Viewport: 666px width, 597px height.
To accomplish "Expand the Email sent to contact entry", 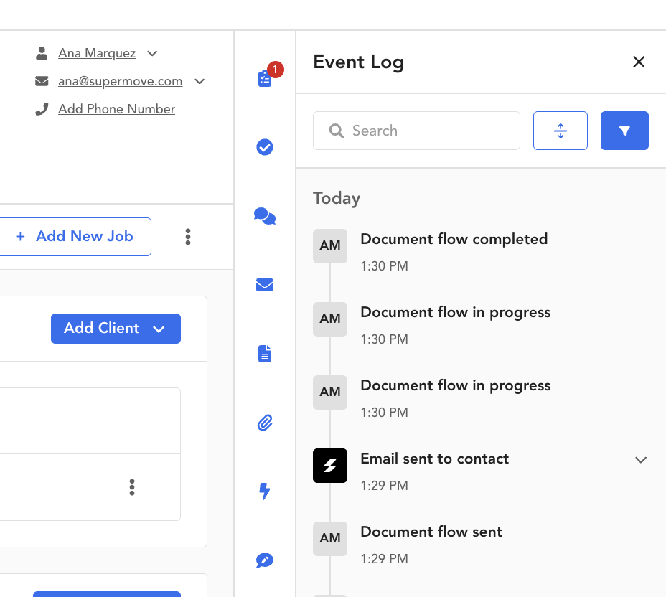I will point(641,460).
